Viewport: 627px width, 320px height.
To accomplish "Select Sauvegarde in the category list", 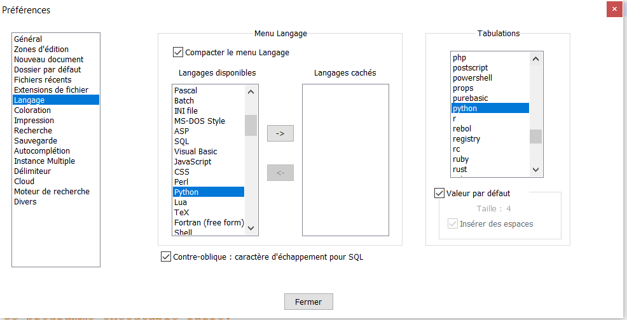I will [36, 141].
